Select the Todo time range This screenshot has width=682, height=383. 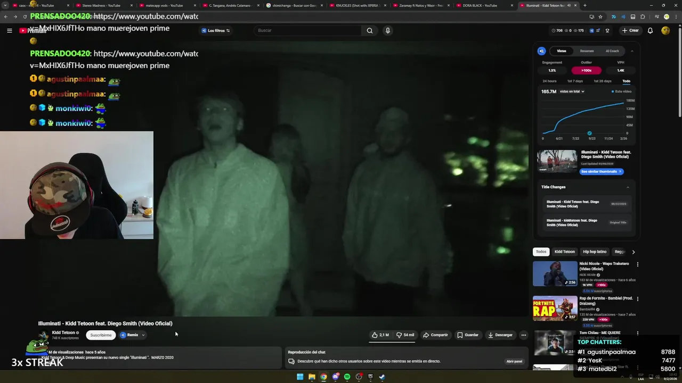(626, 81)
